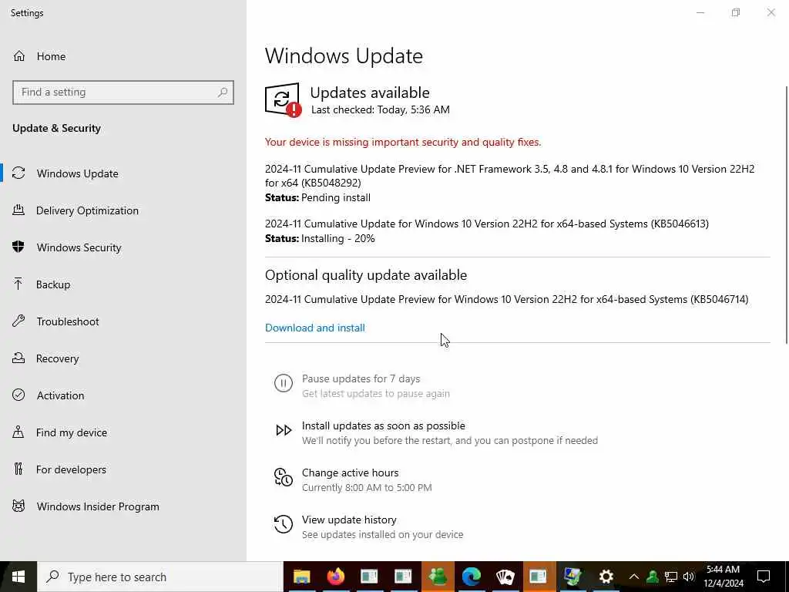Screen dimensions: 789x592
Task: Click the Recovery sidebar icon
Action: (x=18, y=358)
